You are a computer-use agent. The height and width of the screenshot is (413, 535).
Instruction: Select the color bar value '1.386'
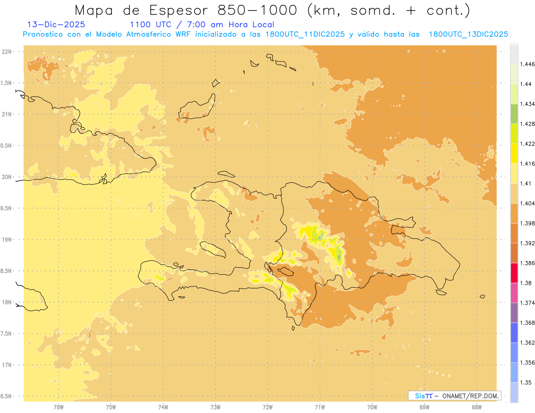pyautogui.click(x=527, y=263)
